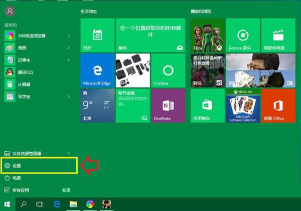
Task: Open the Groove 音乐 tile
Action: [x=243, y=35]
